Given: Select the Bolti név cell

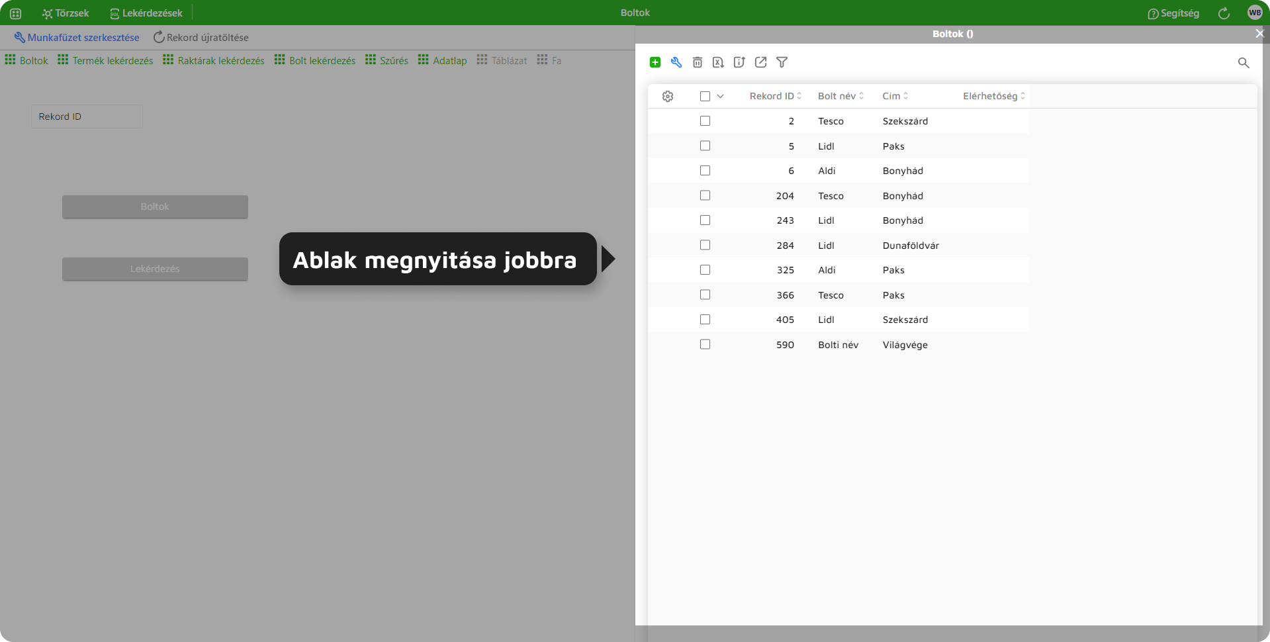Looking at the screenshot, I should [839, 345].
